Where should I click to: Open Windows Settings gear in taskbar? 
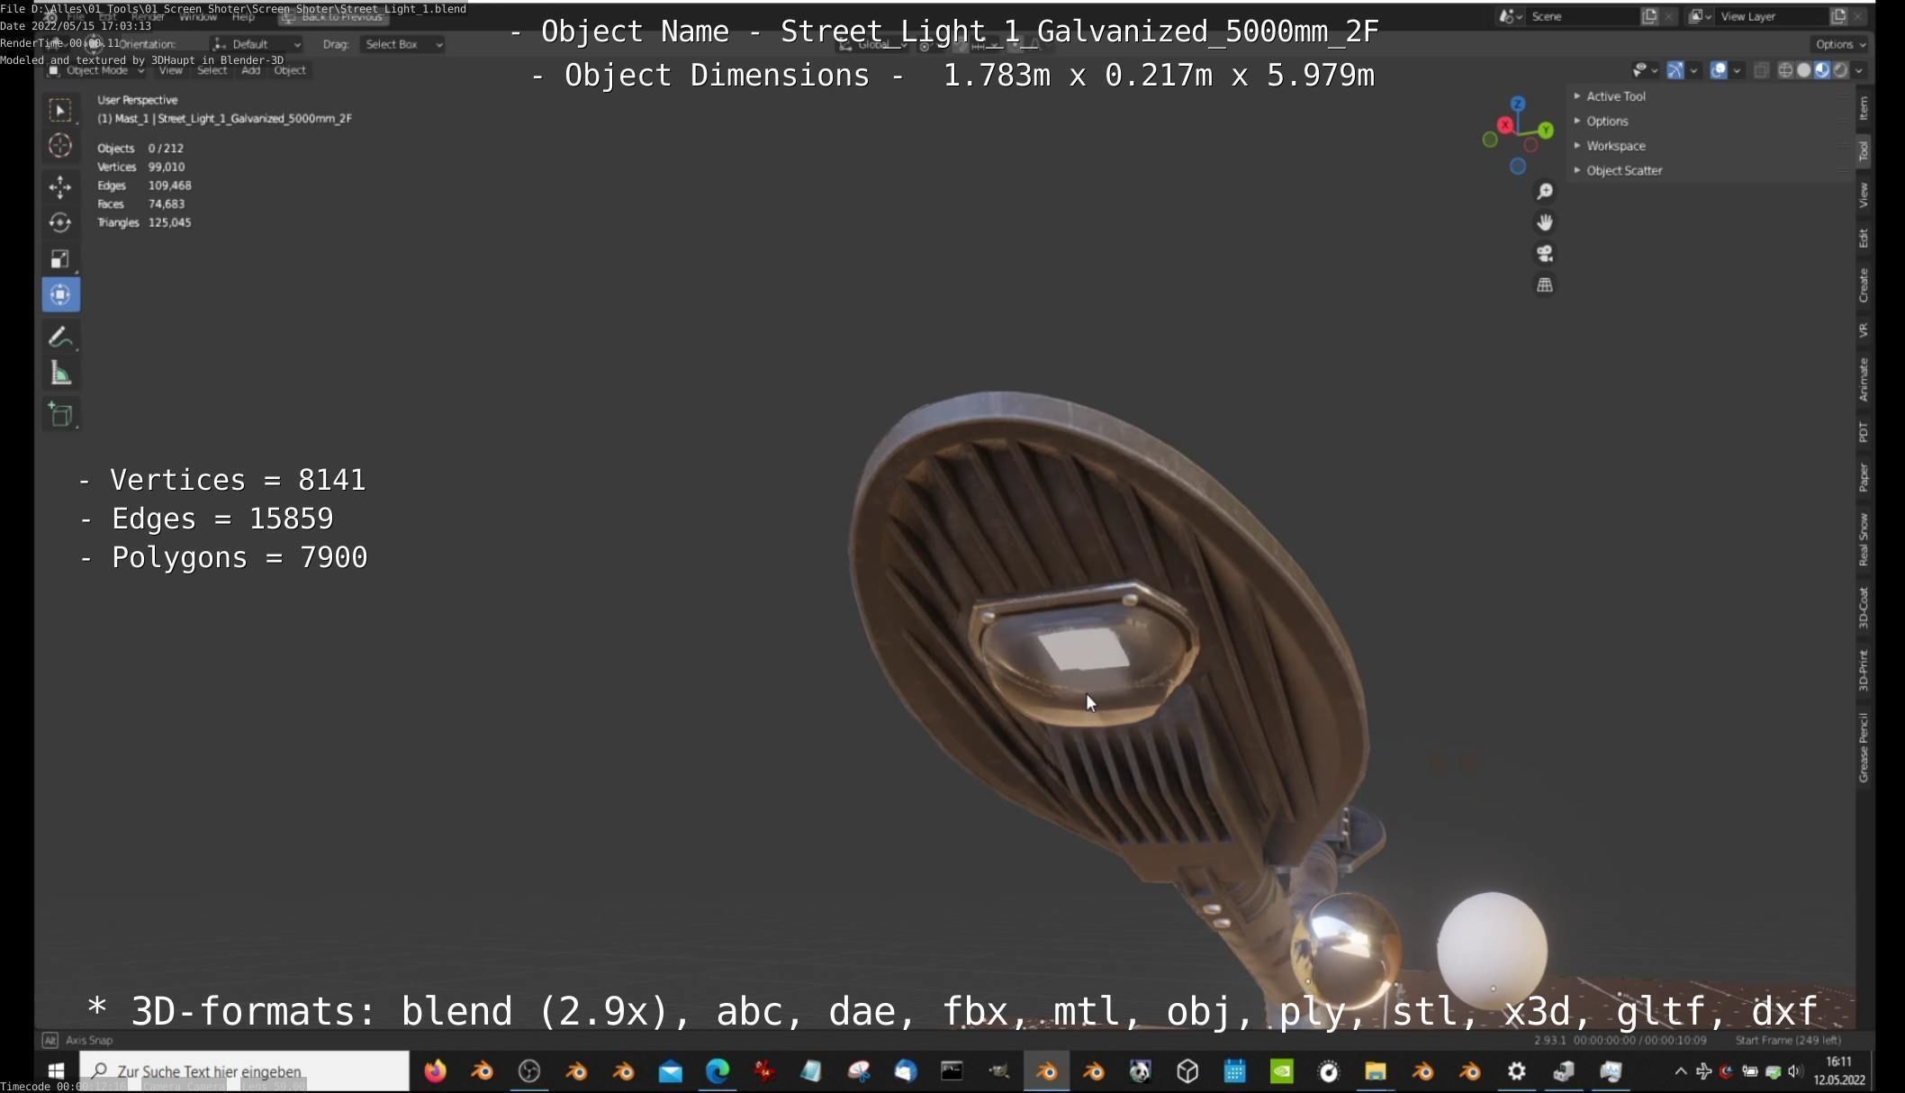[1516, 1071]
